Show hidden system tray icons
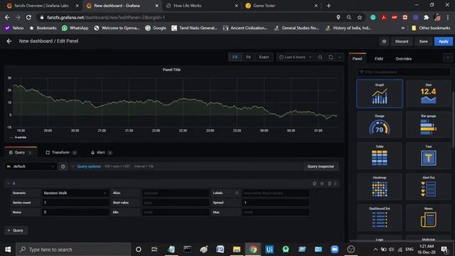 [375, 249]
